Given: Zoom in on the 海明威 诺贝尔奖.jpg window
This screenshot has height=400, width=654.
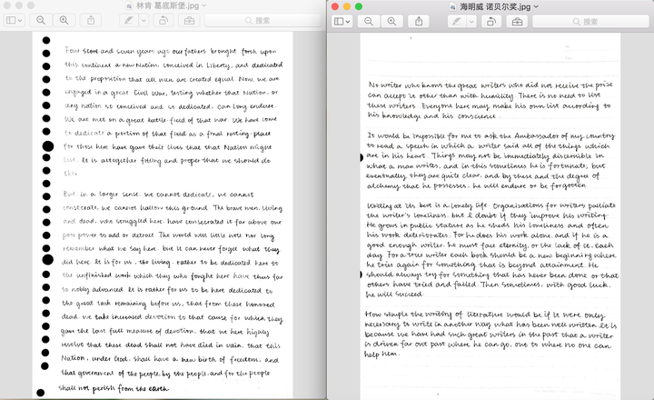Looking at the screenshot, I should pyautogui.click(x=392, y=21).
